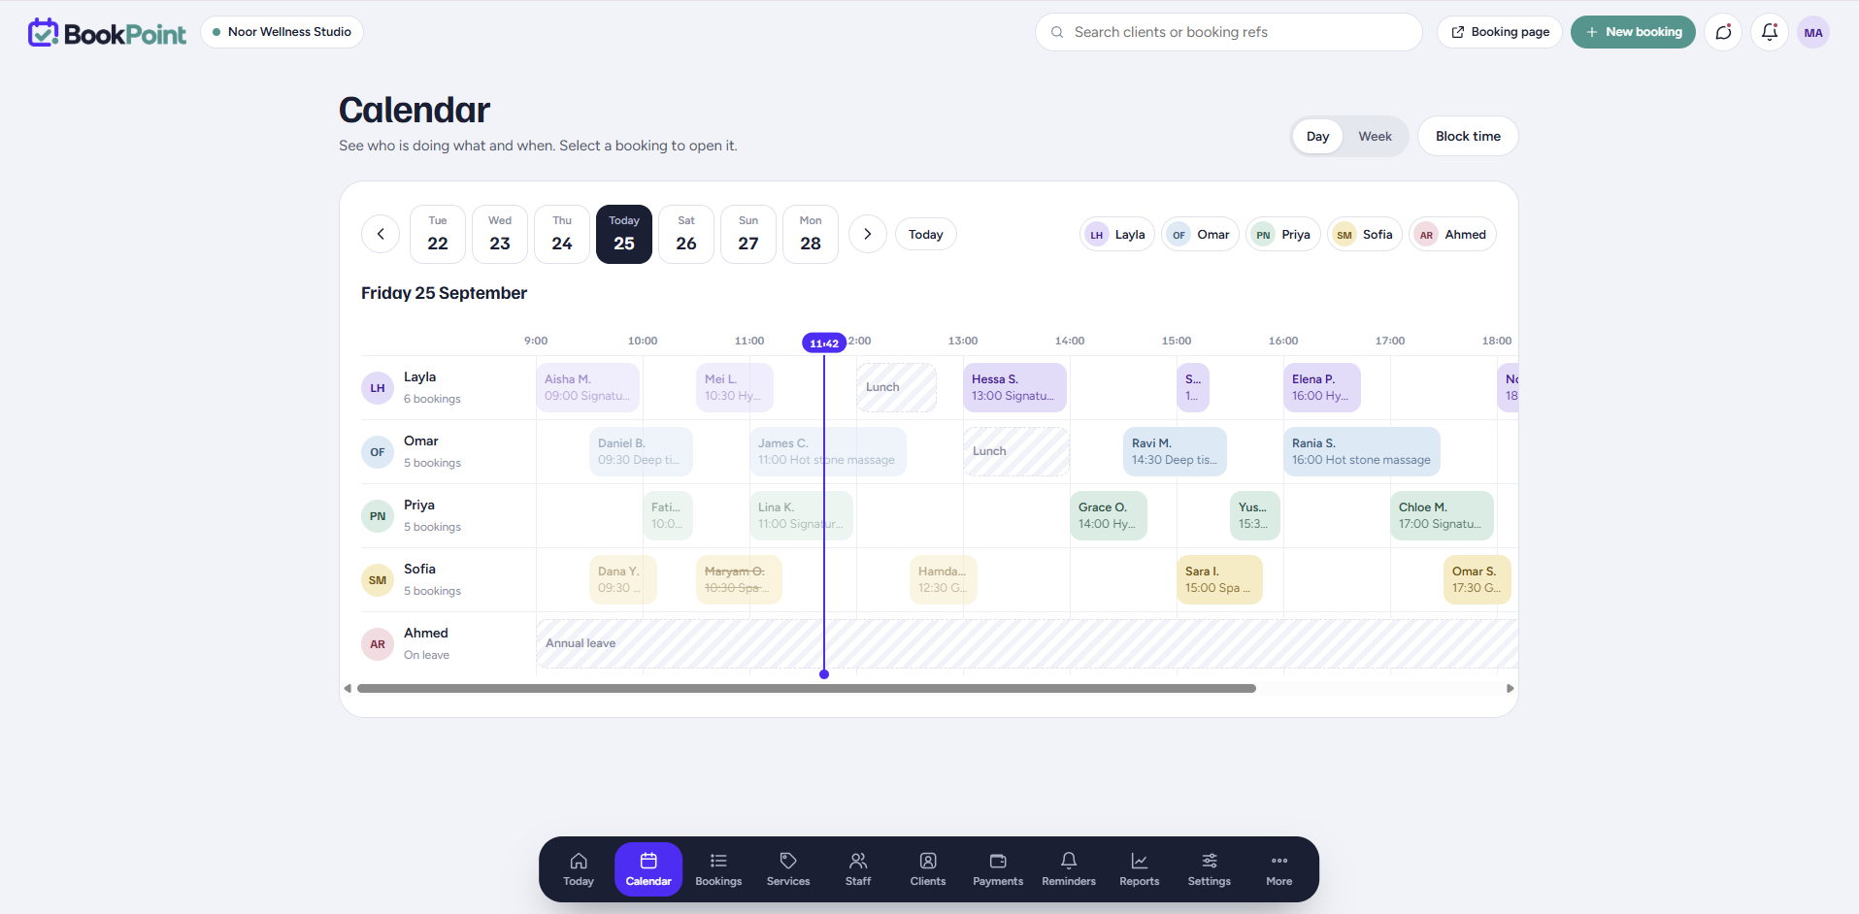The image size is (1859, 914).
Task: Click the New booking button
Action: click(x=1633, y=32)
